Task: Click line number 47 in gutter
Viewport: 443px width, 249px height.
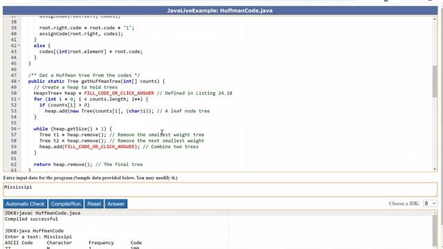Action: (14, 75)
